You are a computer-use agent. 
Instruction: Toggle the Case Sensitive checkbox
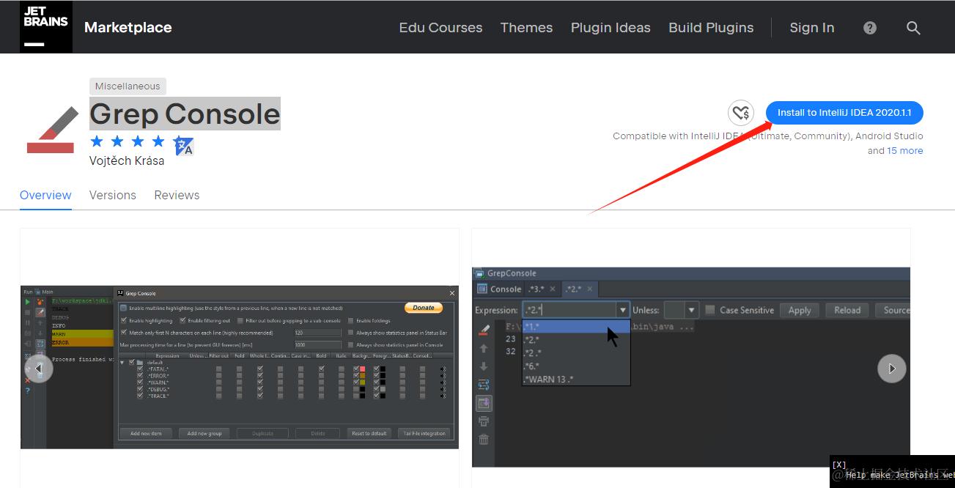pyautogui.click(x=710, y=310)
